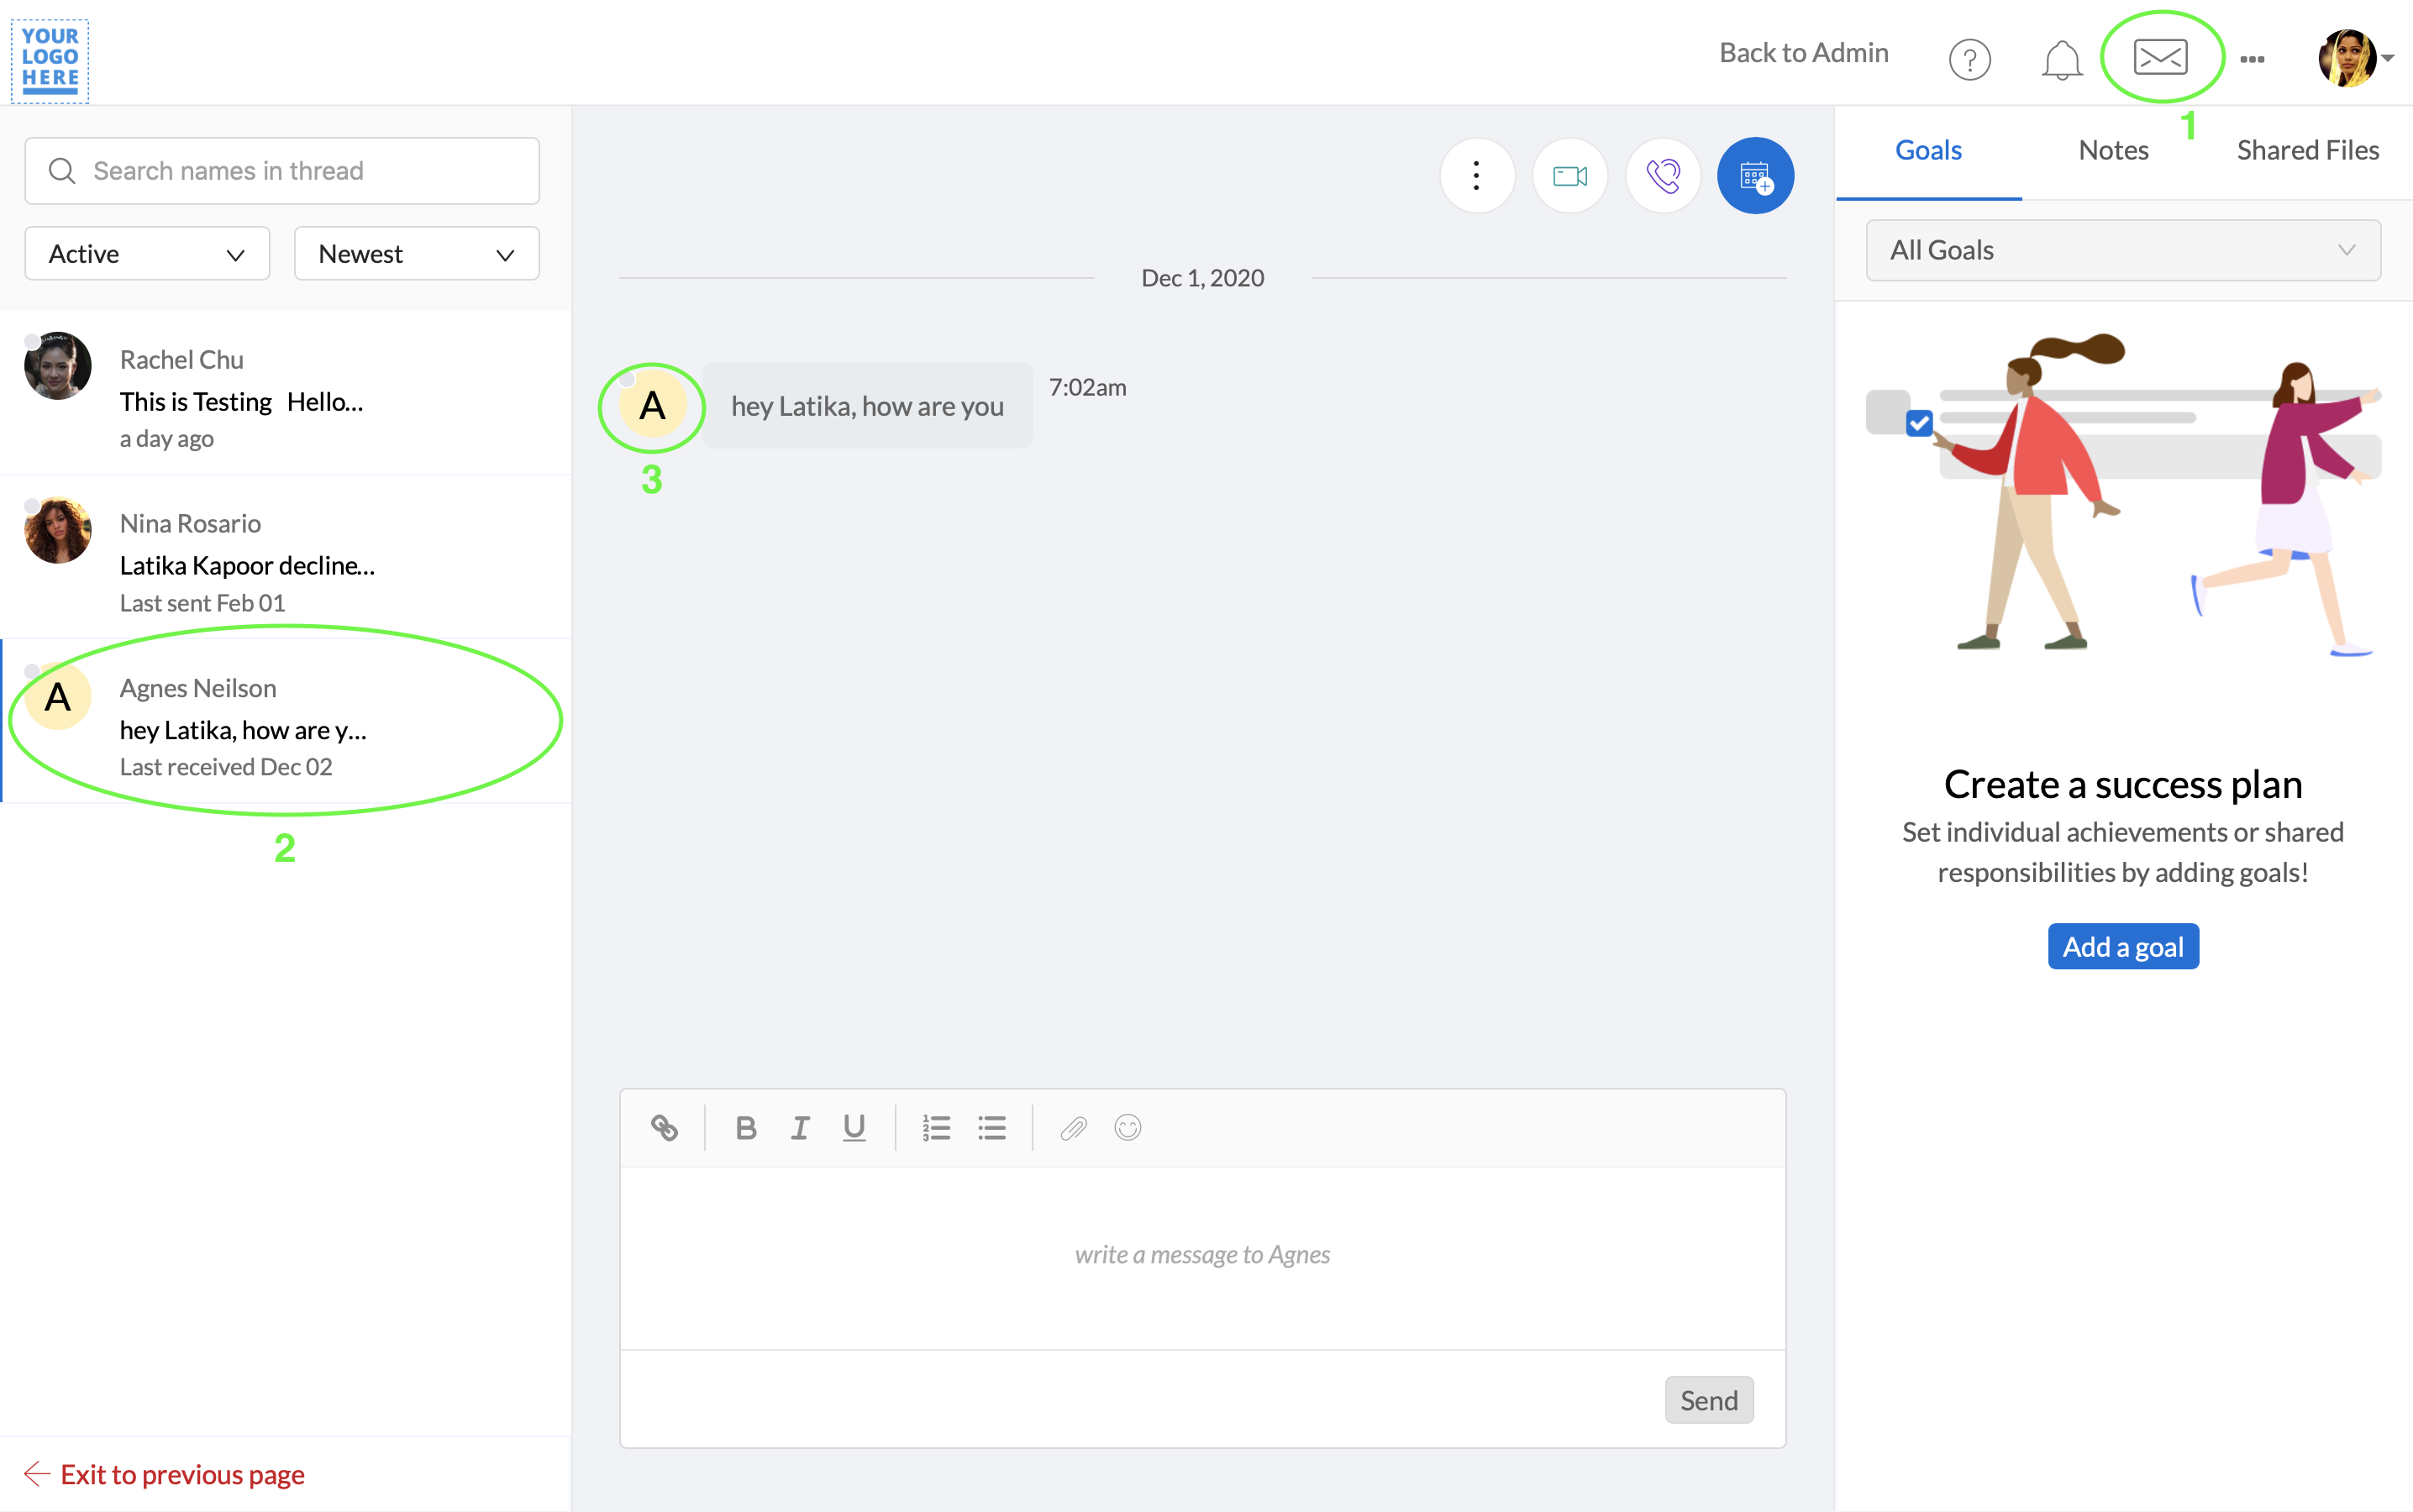This screenshot has width=2413, height=1512.
Task: Exit to previous page
Action: [x=164, y=1474]
